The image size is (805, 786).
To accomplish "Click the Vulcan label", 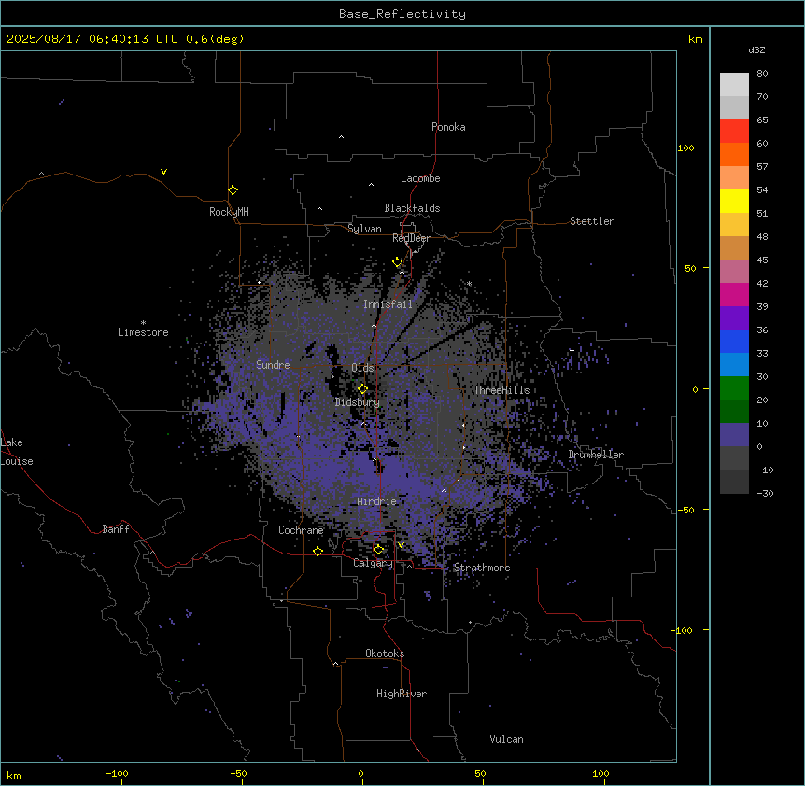I will pyautogui.click(x=507, y=739).
